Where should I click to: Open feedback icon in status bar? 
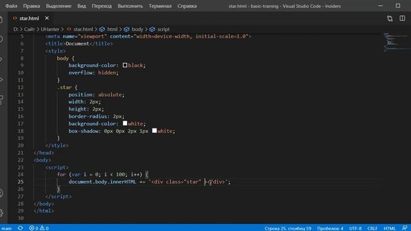(405, 228)
